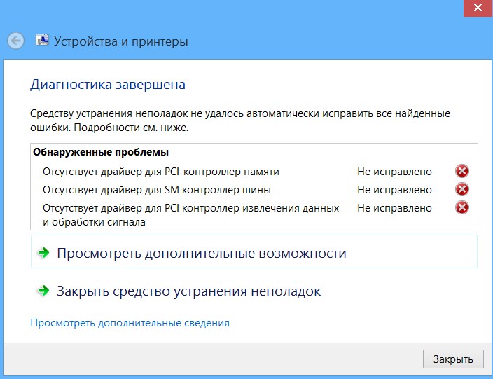This screenshot has height=379, width=493.
Task: Click Не исправлено status for PCI контроллер извлечения данных
Action: click(394, 208)
